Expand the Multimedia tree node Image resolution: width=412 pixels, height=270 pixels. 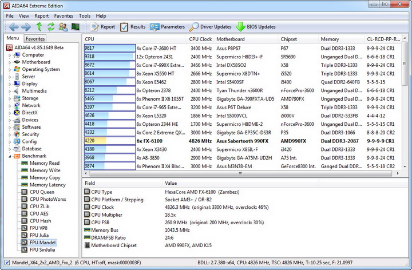pyautogui.click(x=10, y=92)
